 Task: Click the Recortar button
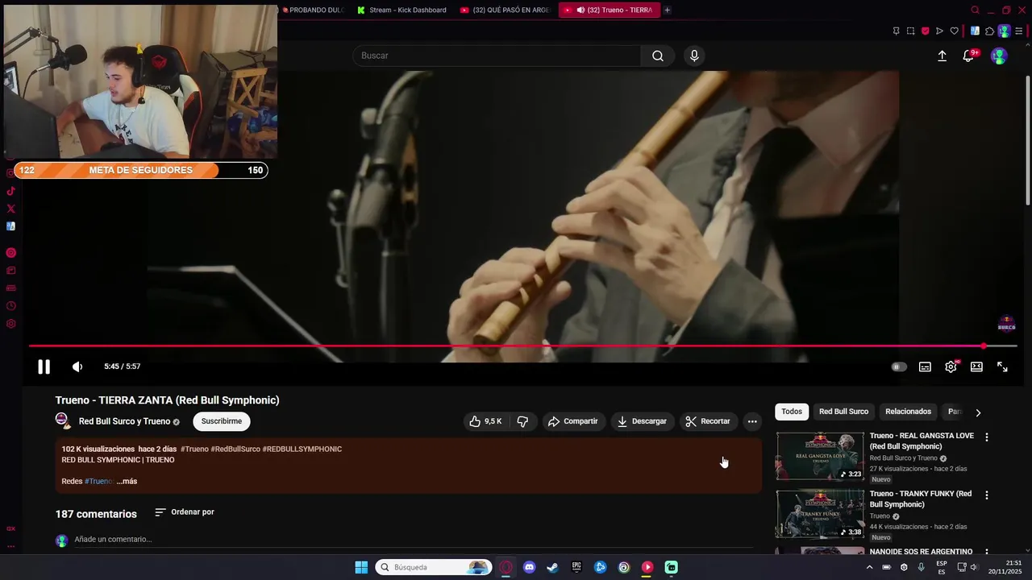click(707, 421)
